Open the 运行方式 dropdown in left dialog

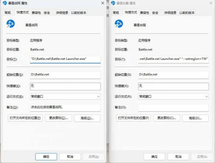(65, 96)
